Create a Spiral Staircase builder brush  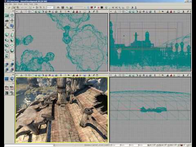(x=7, y=51)
